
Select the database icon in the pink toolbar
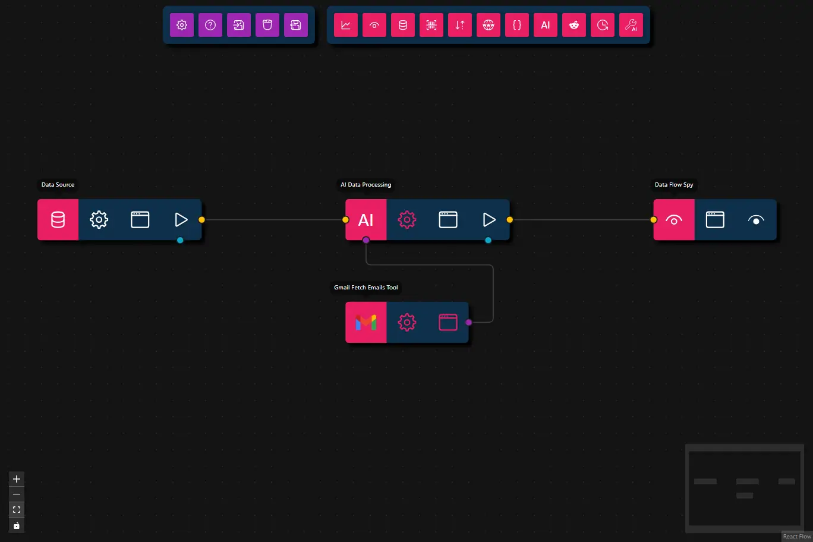[x=403, y=25]
